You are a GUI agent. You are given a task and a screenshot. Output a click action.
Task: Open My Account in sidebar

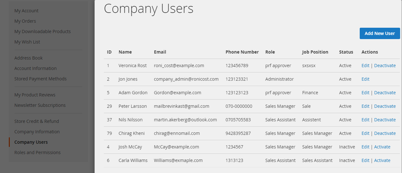(x=27, y=11)
